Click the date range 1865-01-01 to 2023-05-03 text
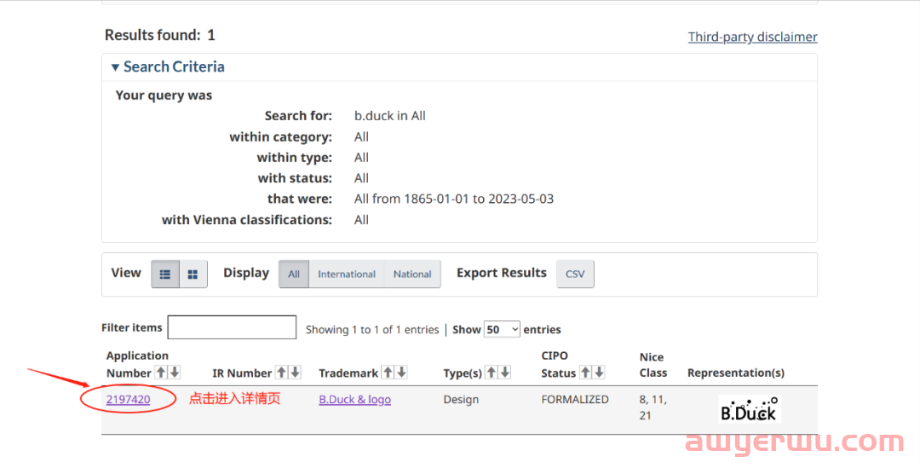The image size is (920, 468). point(454,199)
